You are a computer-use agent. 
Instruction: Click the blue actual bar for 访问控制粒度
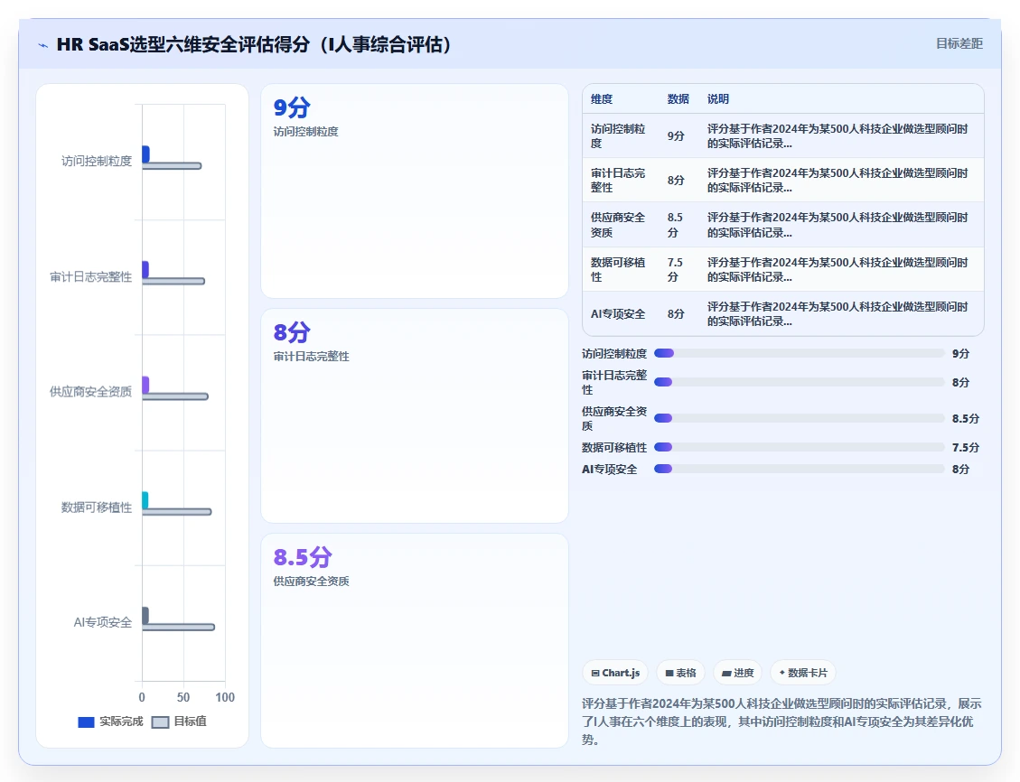click(x=145, y=154)
